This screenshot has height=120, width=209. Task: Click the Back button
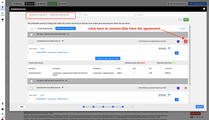click(22, 107)
